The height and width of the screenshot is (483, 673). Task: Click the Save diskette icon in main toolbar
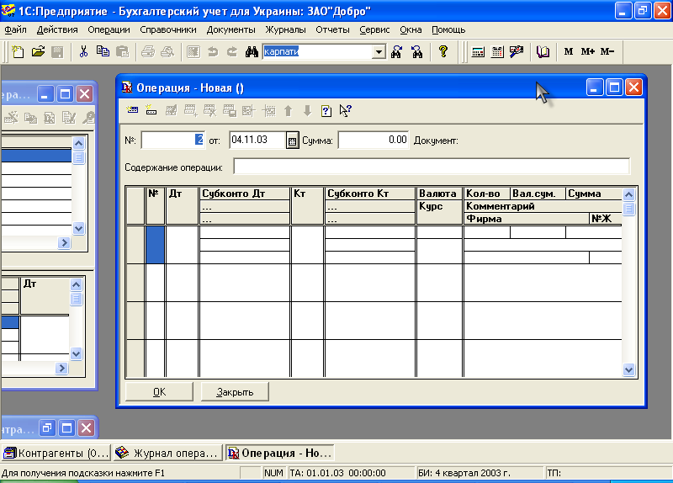57,52
